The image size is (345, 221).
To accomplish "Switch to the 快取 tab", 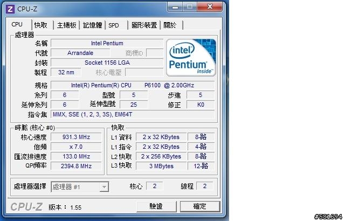I will click(x=41, y=25).
